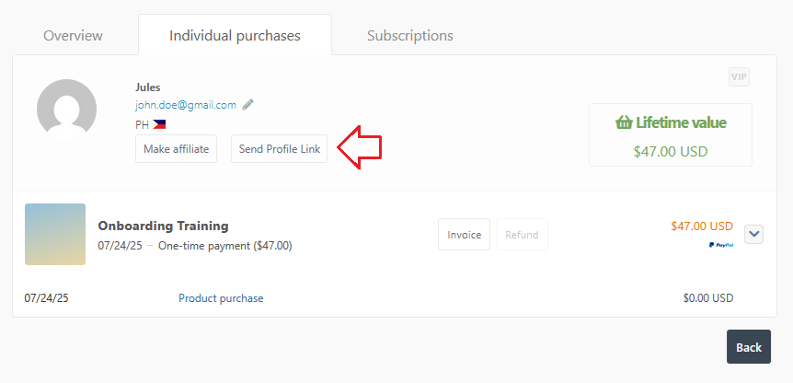This screenshot has height=383, width=793.
Task: Click the basket icon in Lifetime value
Action: [624, 122]
